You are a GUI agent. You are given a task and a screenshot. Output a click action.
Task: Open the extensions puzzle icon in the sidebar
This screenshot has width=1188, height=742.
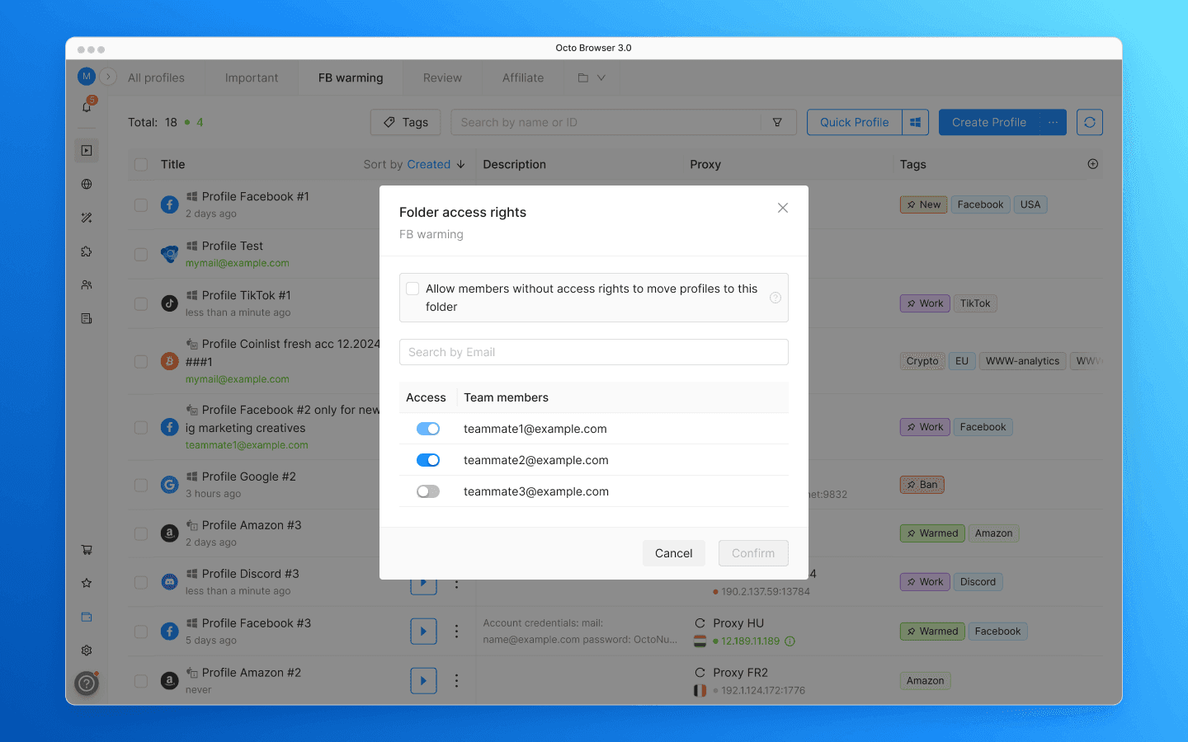(x=87, y=251)
